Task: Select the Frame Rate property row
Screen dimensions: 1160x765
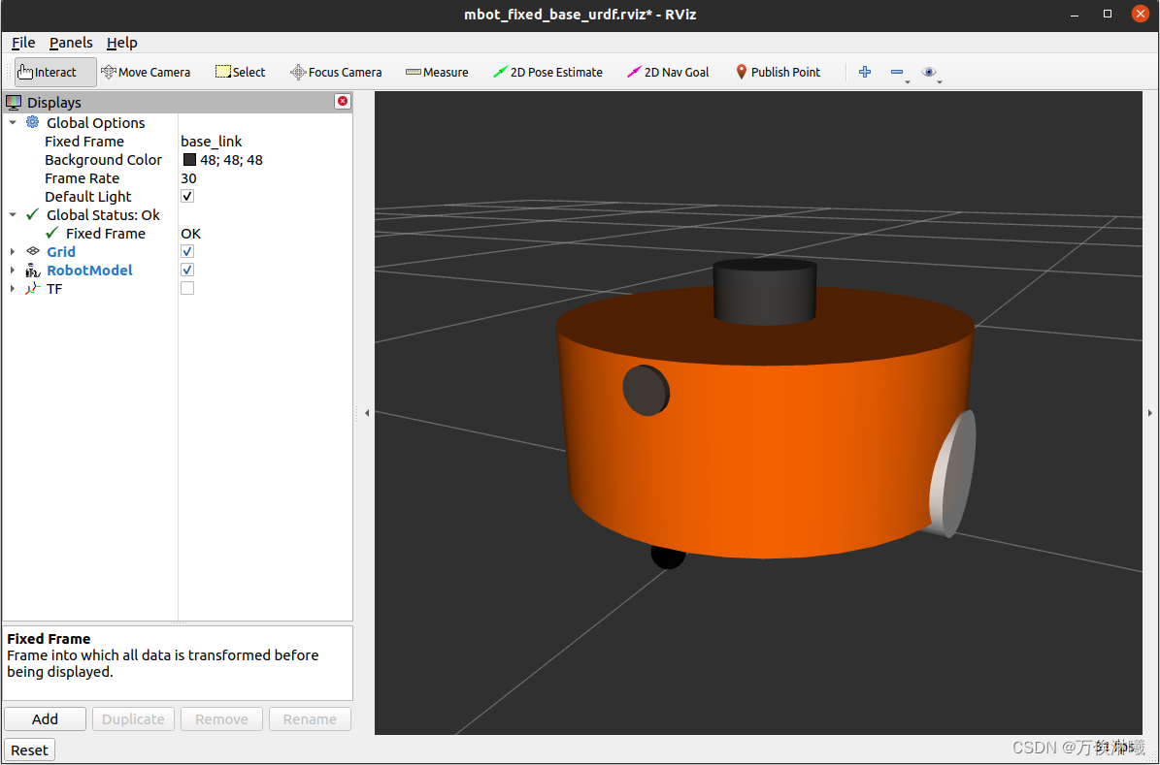Action: (x=178, y=178)
